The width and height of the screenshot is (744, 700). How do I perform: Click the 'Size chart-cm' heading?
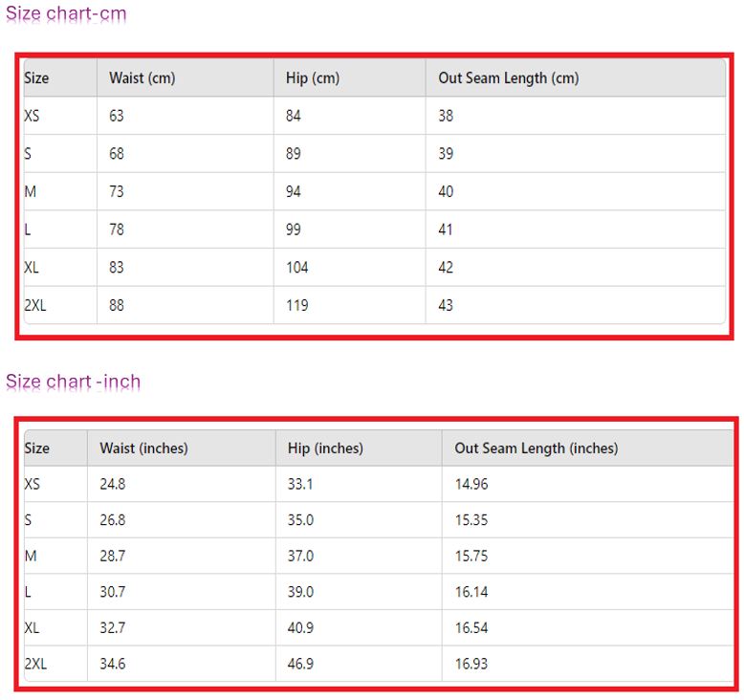(66, 14)
